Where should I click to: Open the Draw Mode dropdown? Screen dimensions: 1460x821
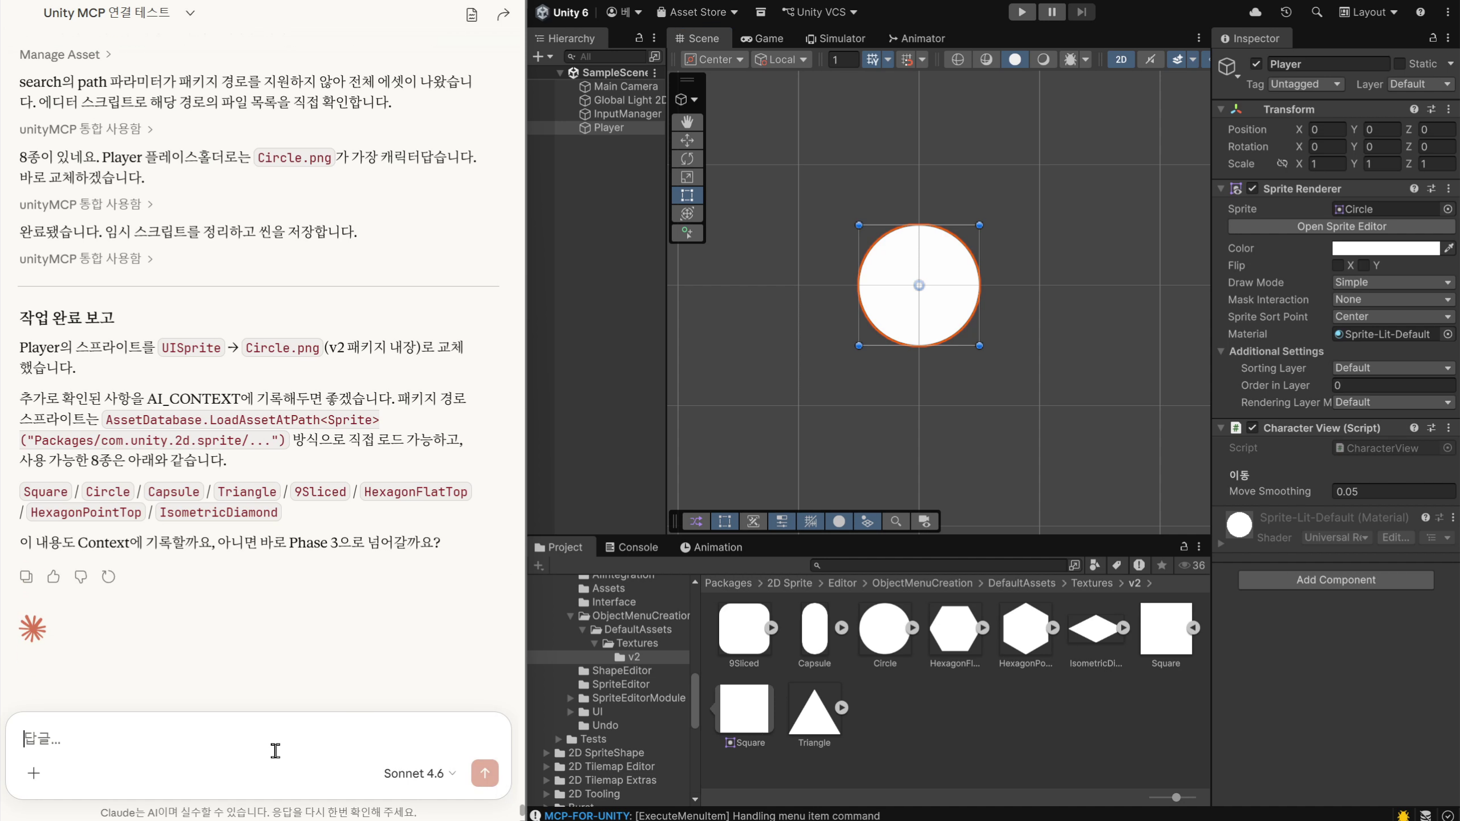(1392, 282)
